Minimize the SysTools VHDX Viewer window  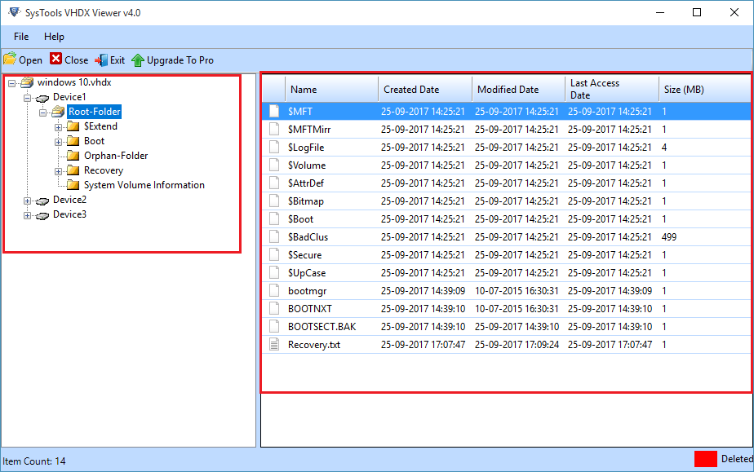coord(660,12)
